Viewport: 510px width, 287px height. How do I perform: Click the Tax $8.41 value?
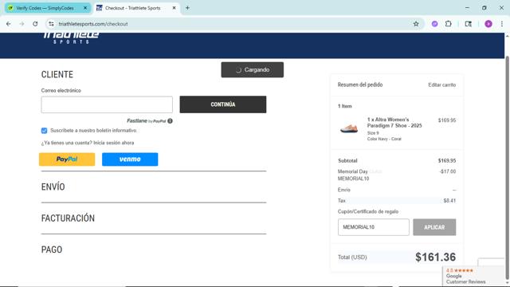(449, 201)
